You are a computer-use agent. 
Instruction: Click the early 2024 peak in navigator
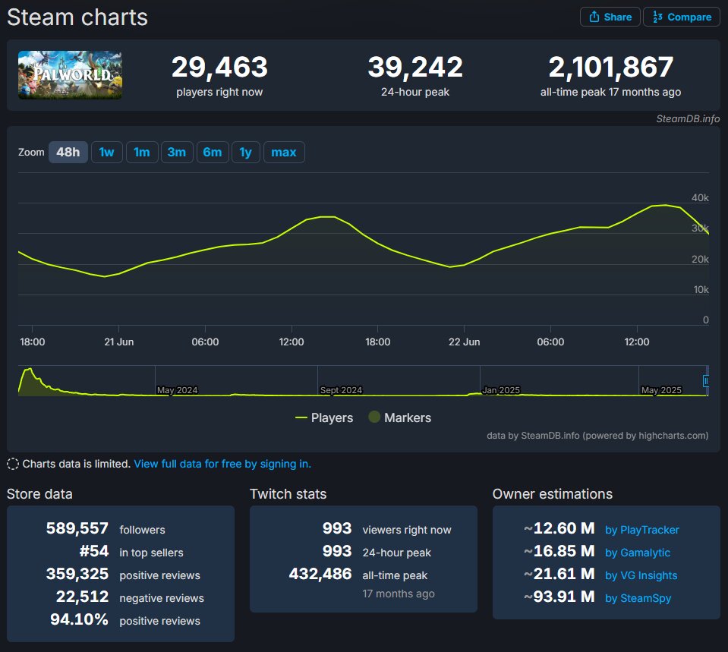tap(30, 371)
